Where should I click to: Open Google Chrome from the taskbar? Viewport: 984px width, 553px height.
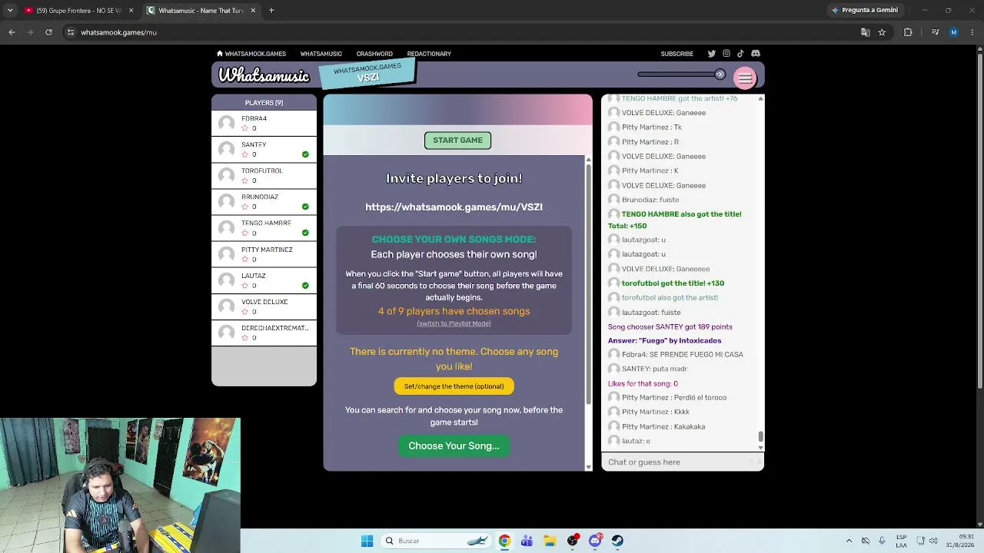(x=504, y=541)
